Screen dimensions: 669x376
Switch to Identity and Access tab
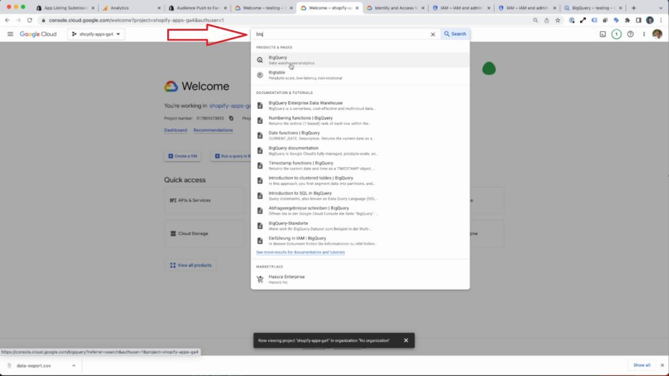pos(395,8)
